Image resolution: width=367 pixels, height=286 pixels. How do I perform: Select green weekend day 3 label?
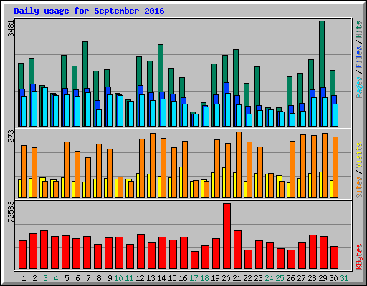click(x=45, y=278)
